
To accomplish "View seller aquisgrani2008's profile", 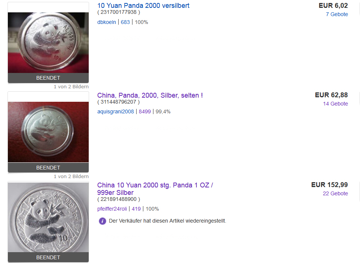I will point(116,112).
